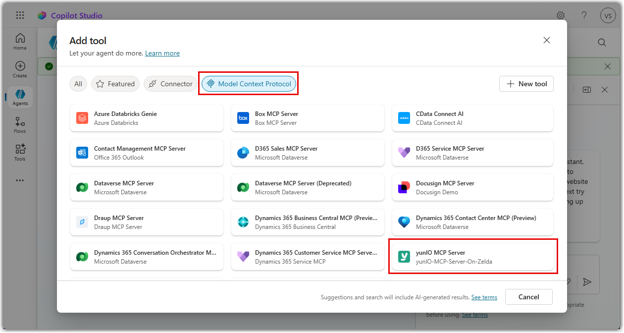Select the yunIO MCP Server tool

click(472, 257)
